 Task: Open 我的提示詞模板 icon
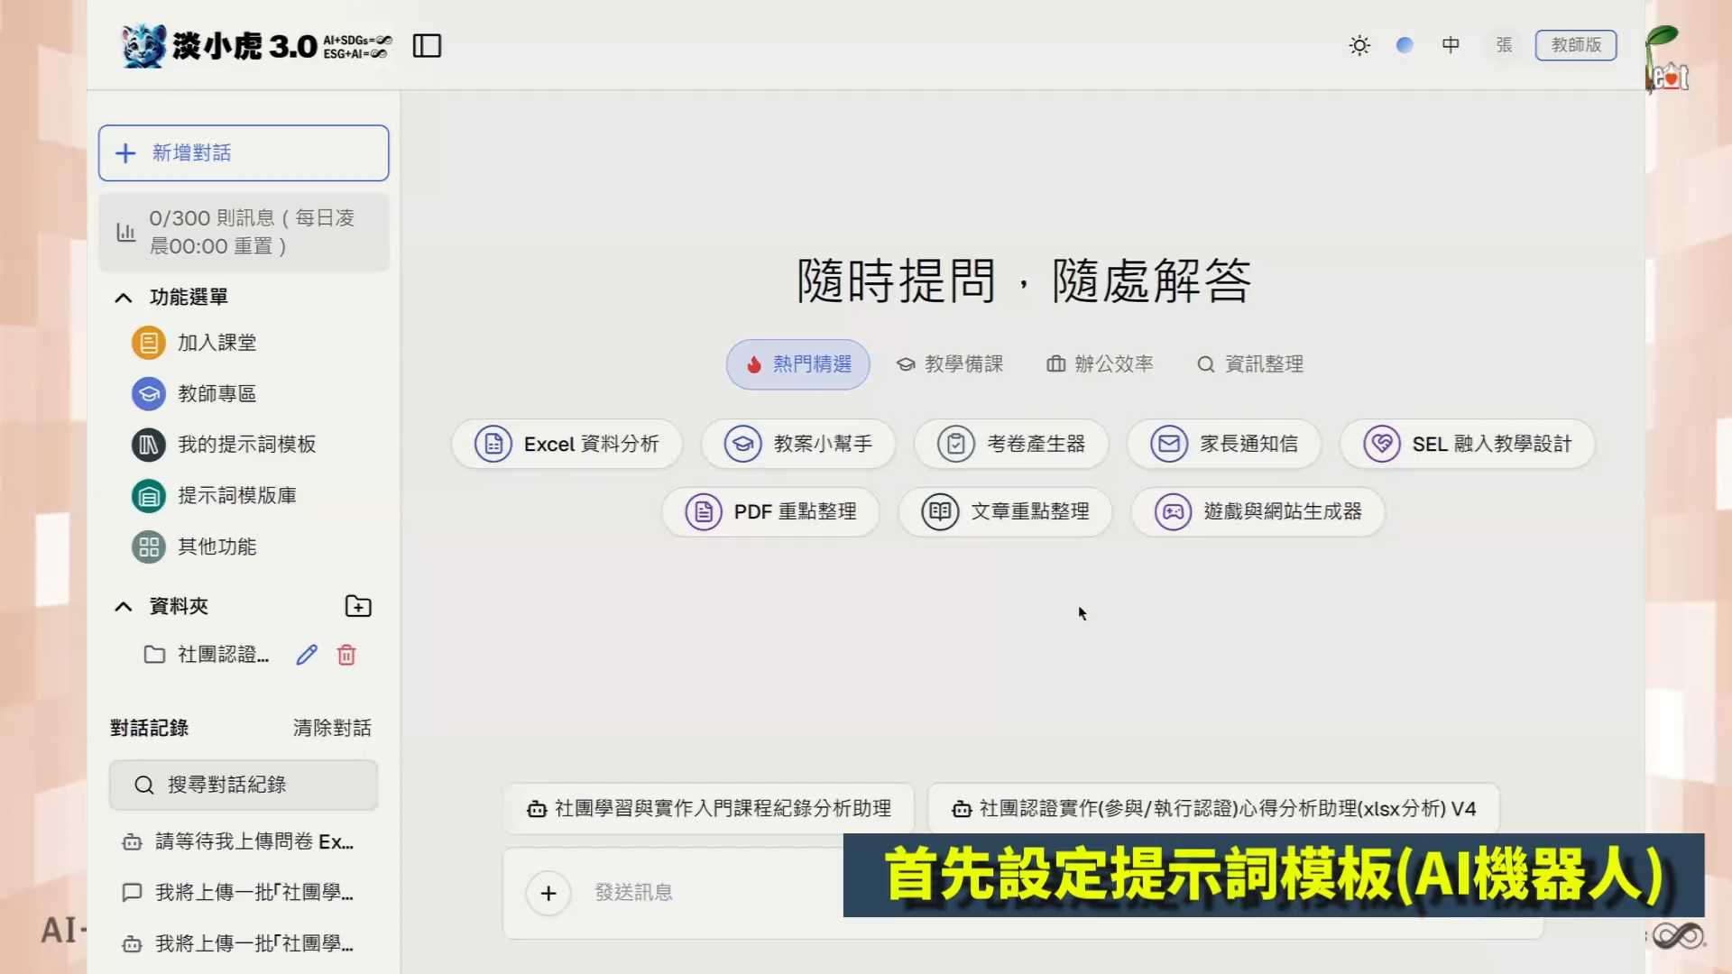149,445
